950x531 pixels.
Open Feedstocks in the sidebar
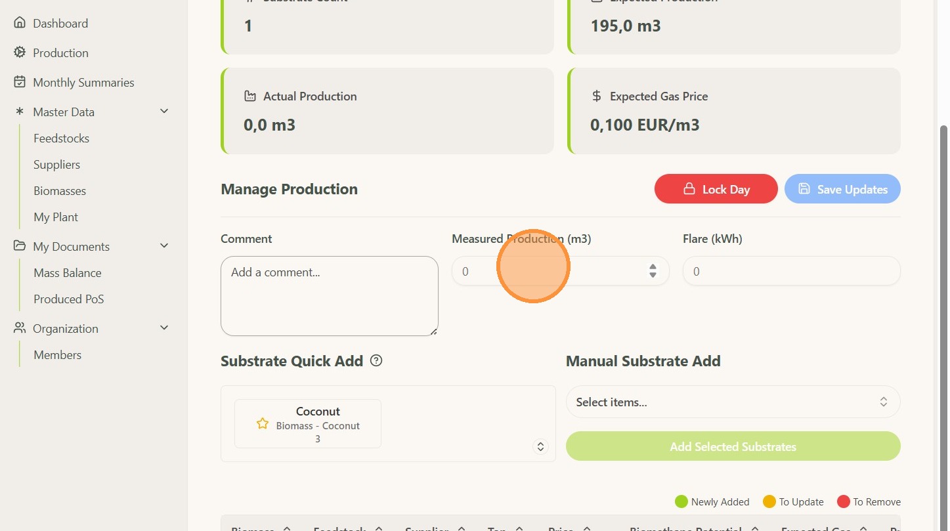(61, 138)
